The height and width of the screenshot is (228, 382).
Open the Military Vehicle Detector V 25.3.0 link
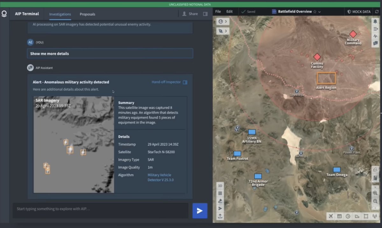coord(160,177)
